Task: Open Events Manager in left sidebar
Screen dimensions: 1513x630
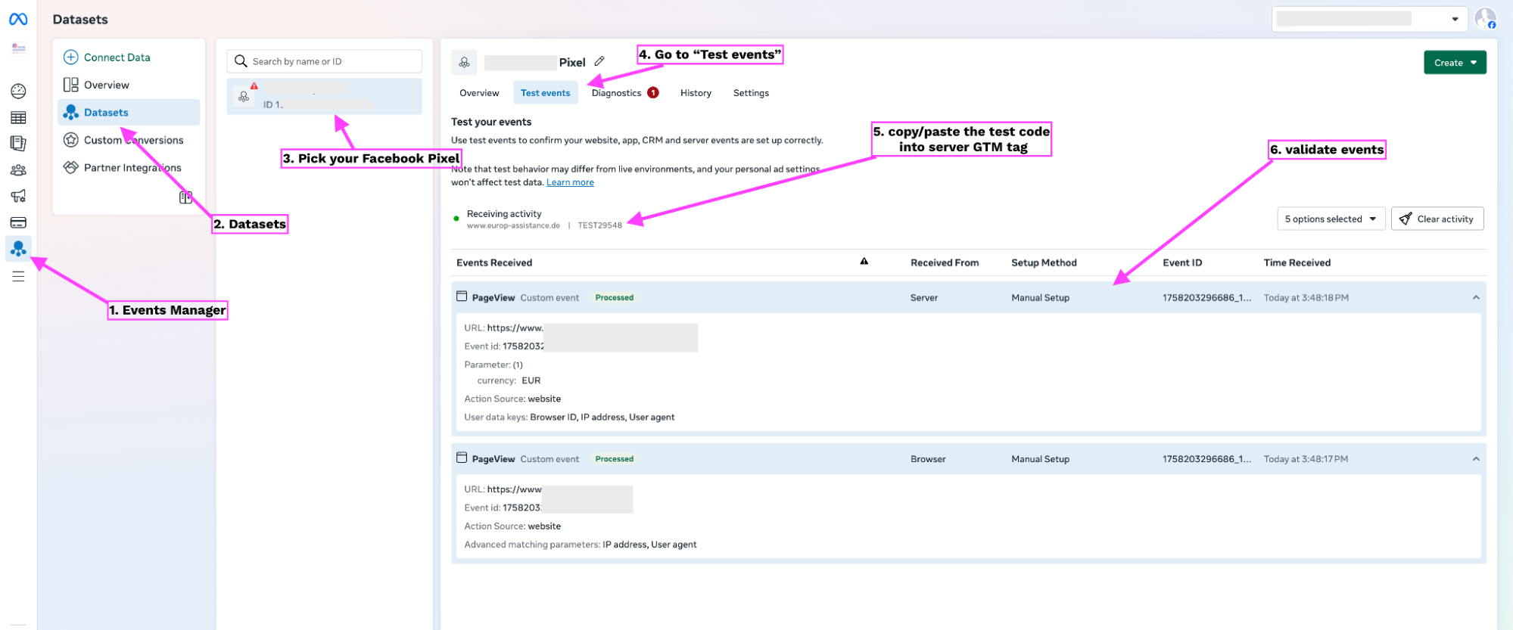Action: (x=18, y=248)
